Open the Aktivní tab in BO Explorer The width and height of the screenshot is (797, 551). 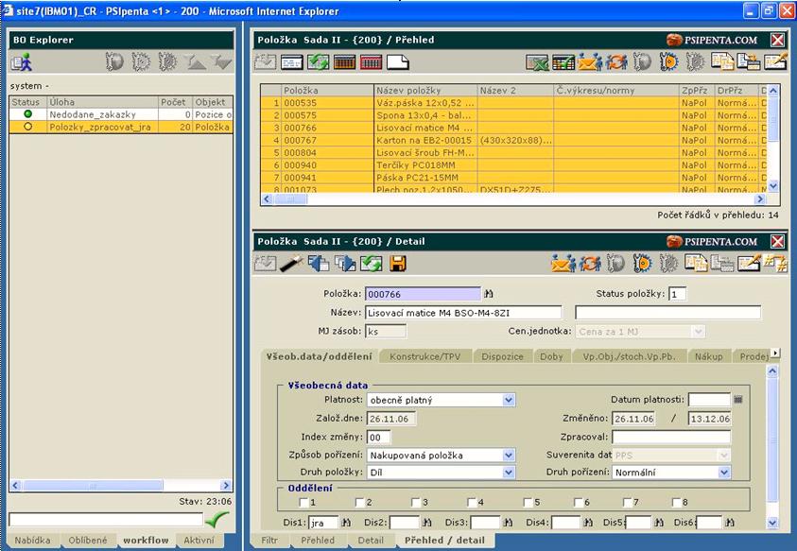point(199,541)
